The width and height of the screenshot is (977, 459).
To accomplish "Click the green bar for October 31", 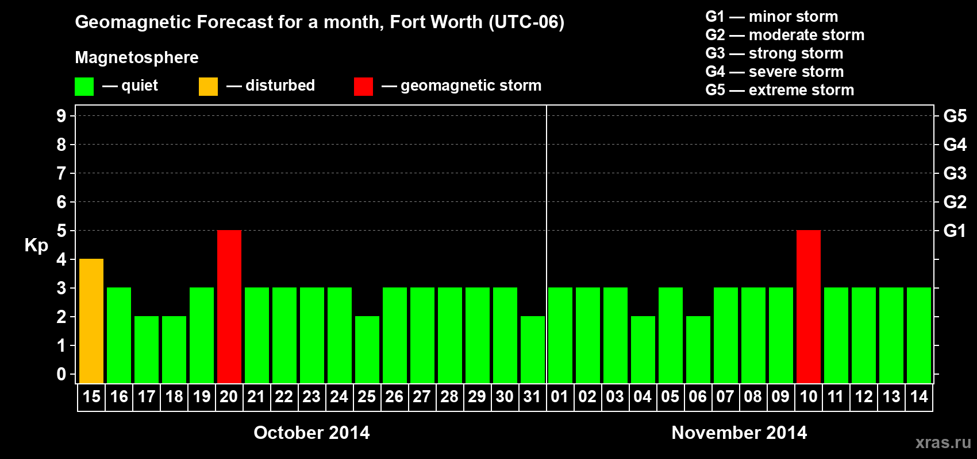I will [x=533, y=349].
